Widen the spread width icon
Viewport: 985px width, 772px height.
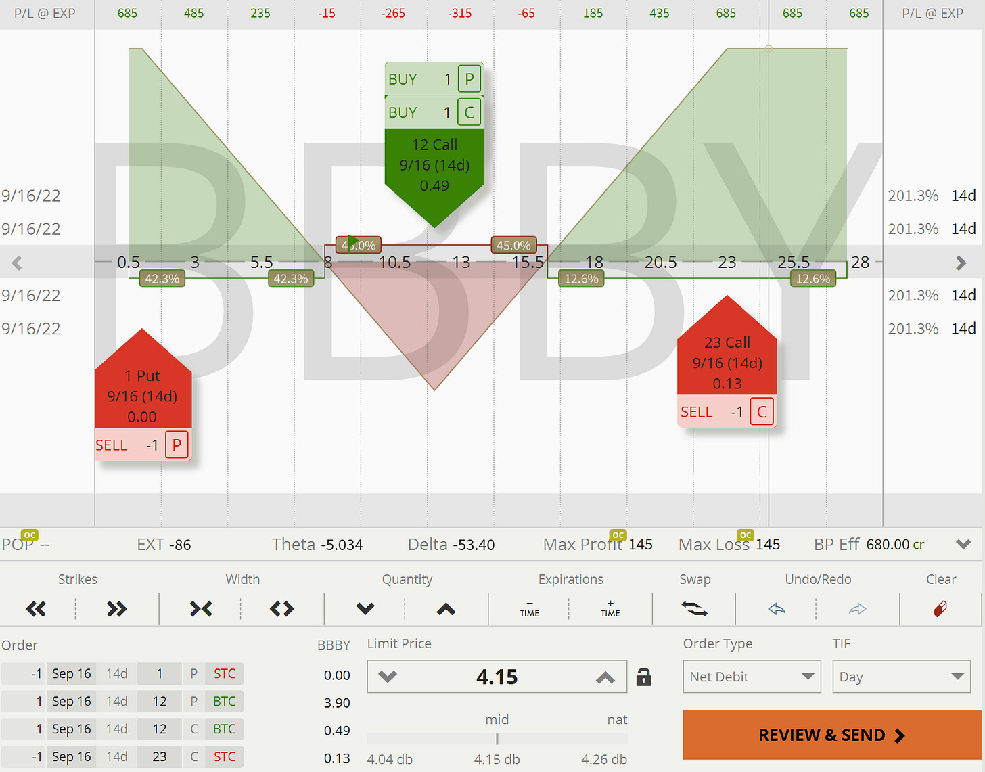pos(281,609)
